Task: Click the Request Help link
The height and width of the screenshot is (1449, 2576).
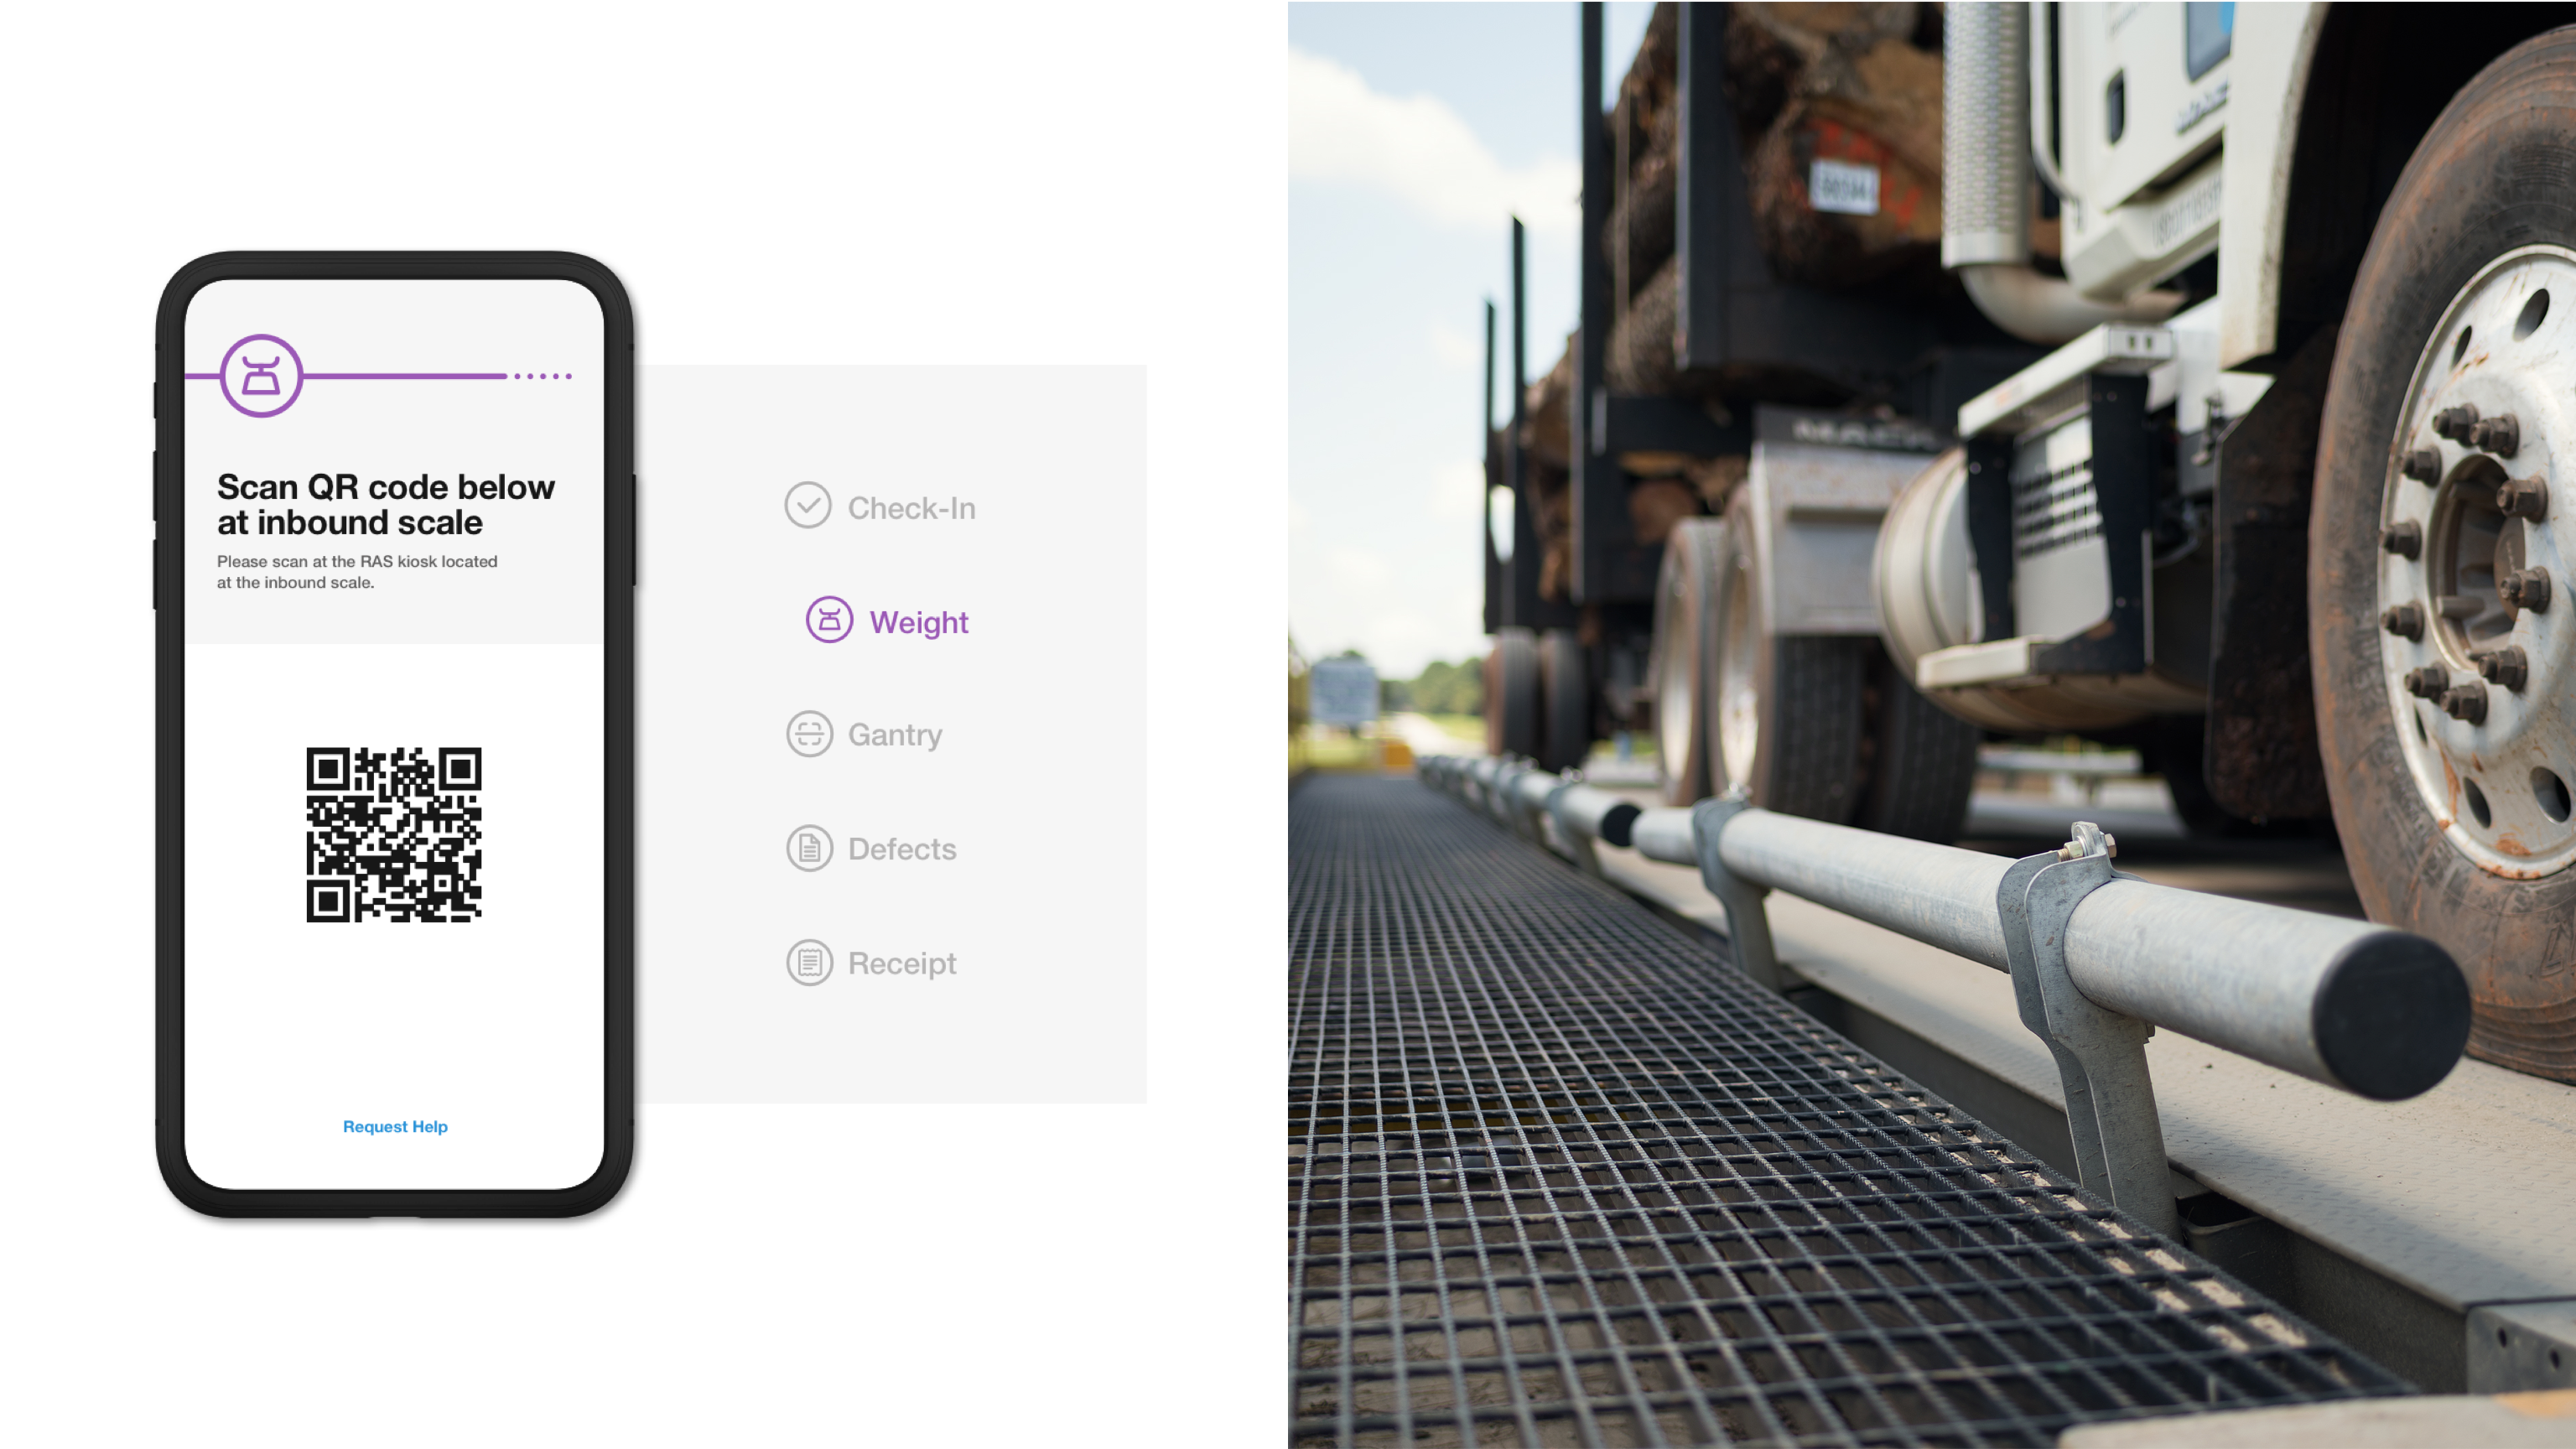Action: click(x=395, y=1125)
